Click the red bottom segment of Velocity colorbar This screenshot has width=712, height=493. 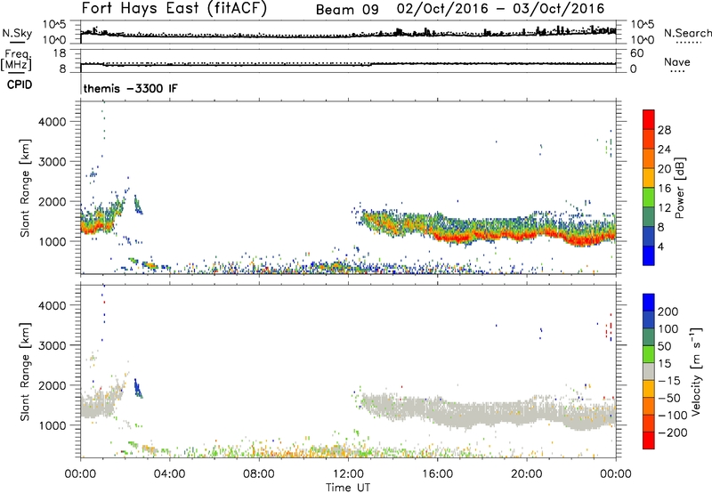click(x=649, y=440)
